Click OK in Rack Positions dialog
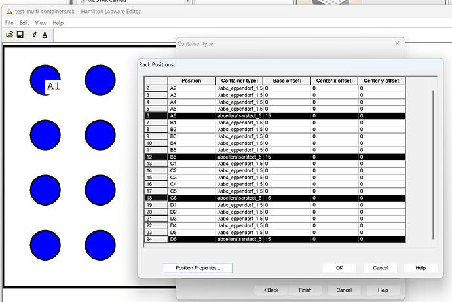 (x=339, y=268)
